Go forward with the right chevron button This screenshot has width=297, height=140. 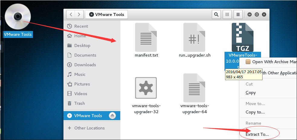[x=79, y=14]
